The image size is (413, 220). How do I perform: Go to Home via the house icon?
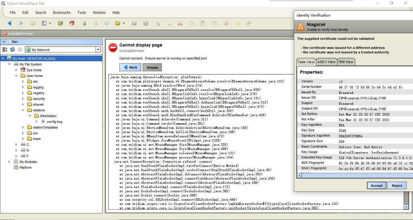(72, 23)
